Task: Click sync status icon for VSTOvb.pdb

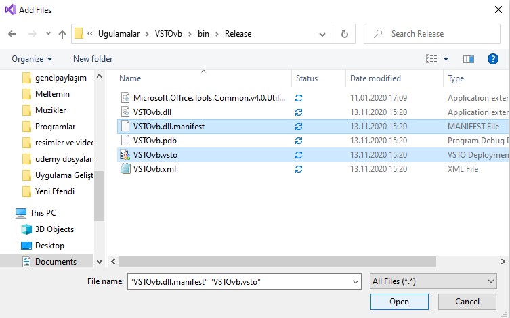Action: point(299,141)
